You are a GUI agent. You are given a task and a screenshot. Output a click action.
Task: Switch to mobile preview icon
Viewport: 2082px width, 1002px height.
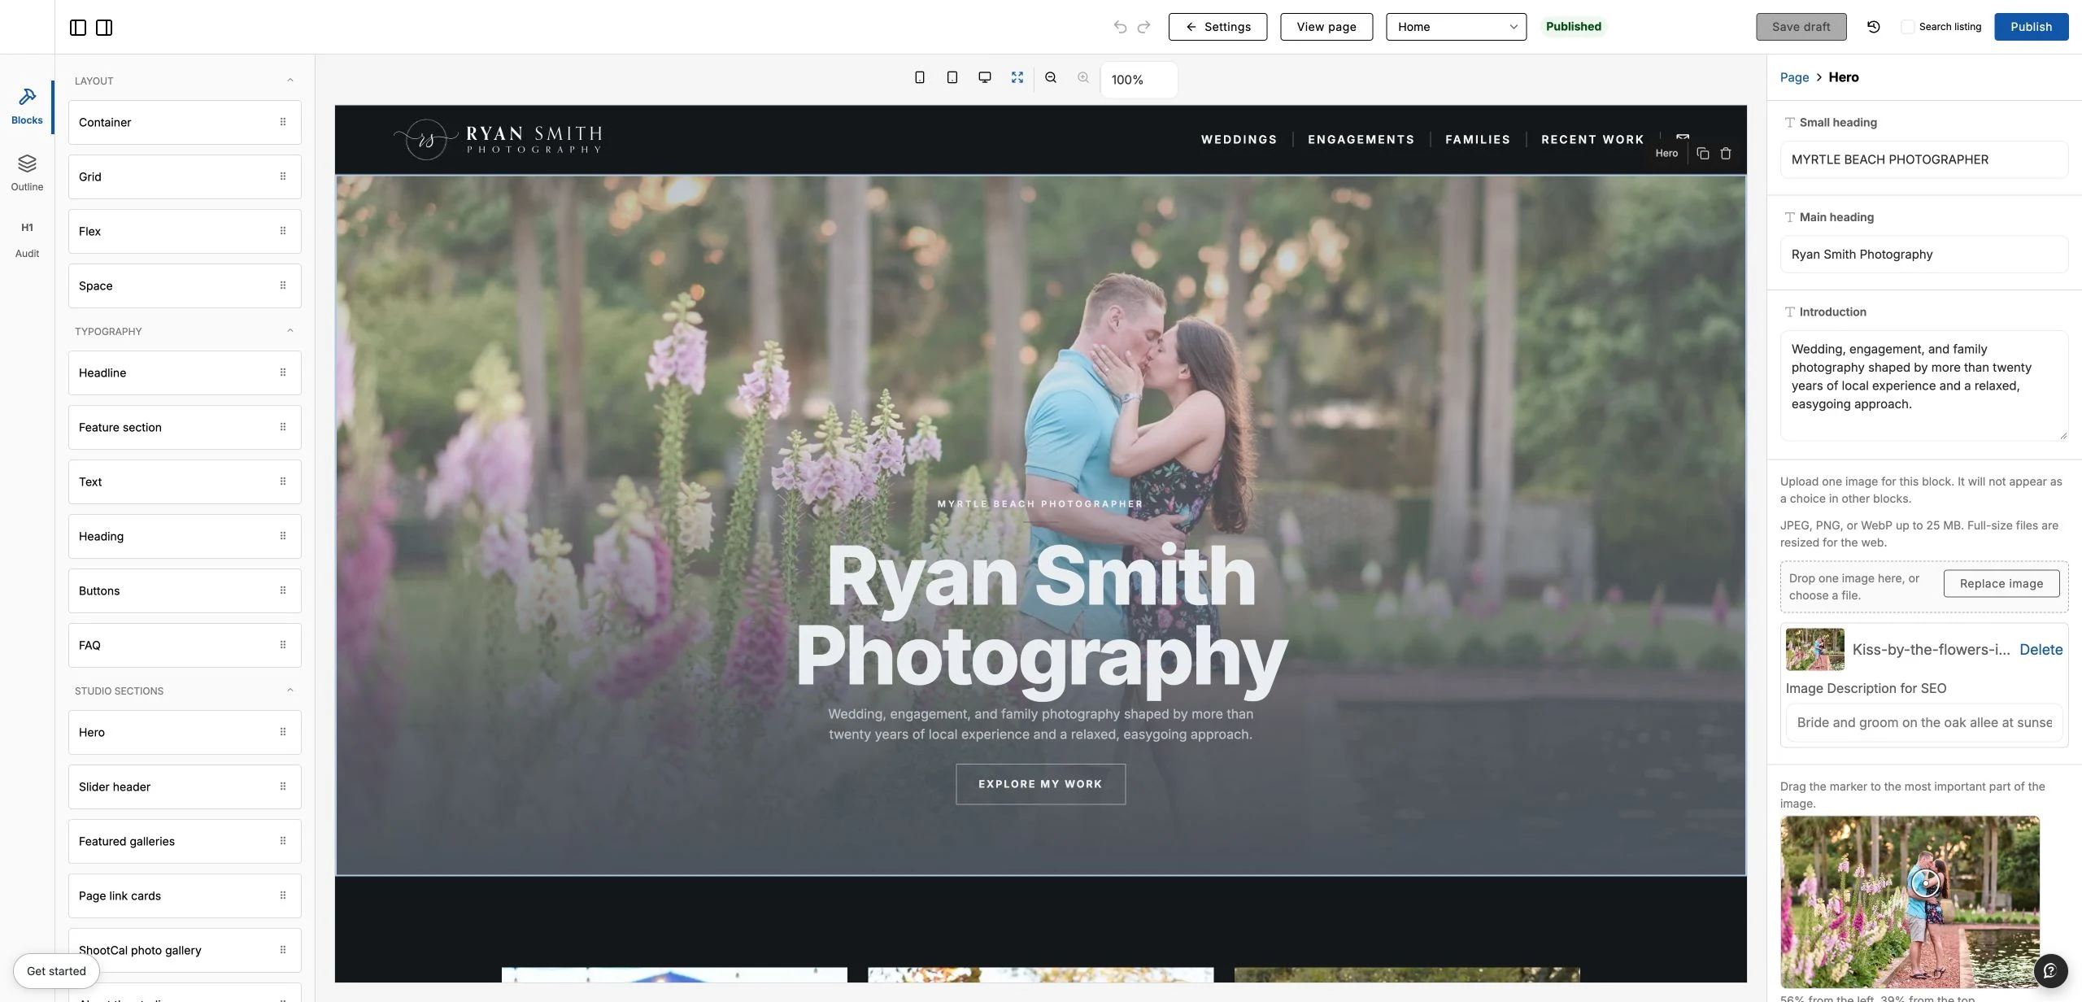point(920,77)
